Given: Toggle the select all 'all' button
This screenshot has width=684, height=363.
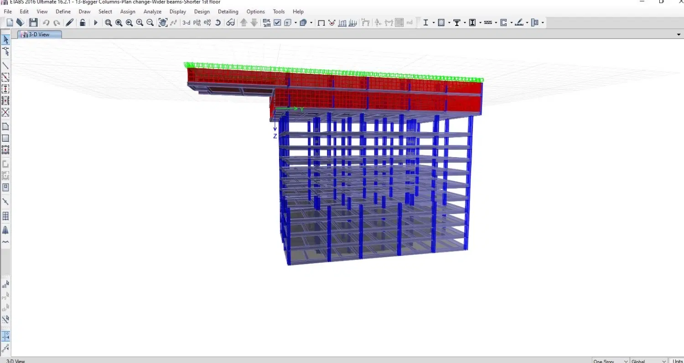Looking at the screenshot, I should tap(5, 285).
